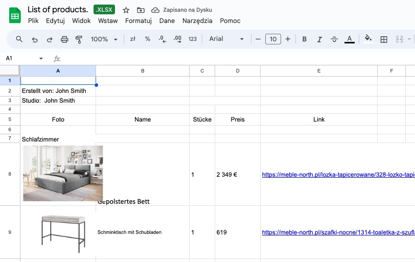Toggle italic formatting

tap(319, 39)
